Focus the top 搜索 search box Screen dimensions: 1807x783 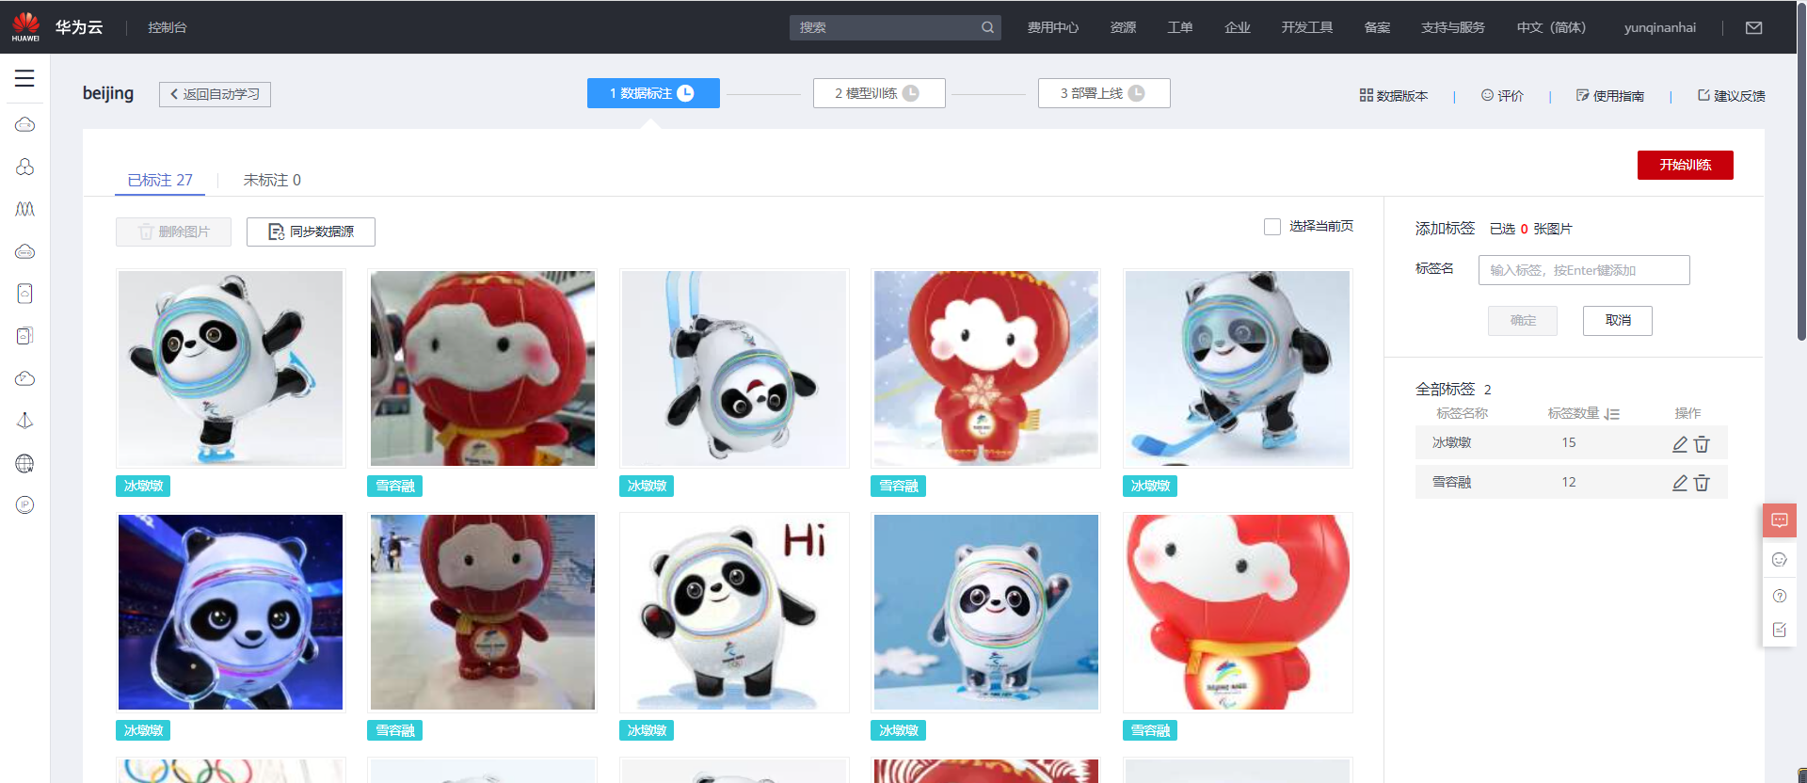point(894,27)
